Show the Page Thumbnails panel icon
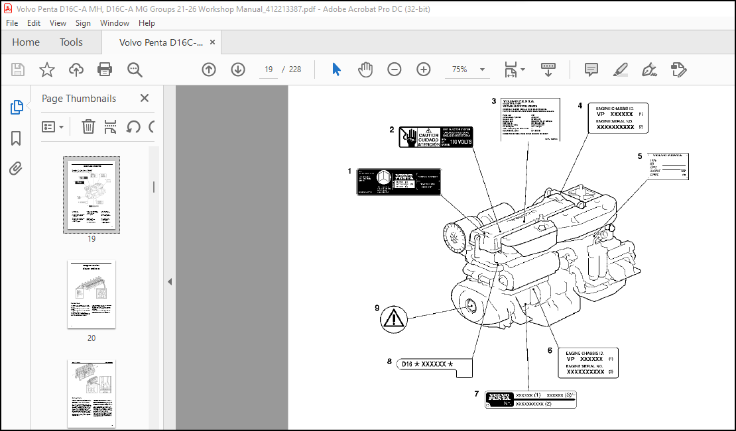736x431 pixels. (17, 107)
